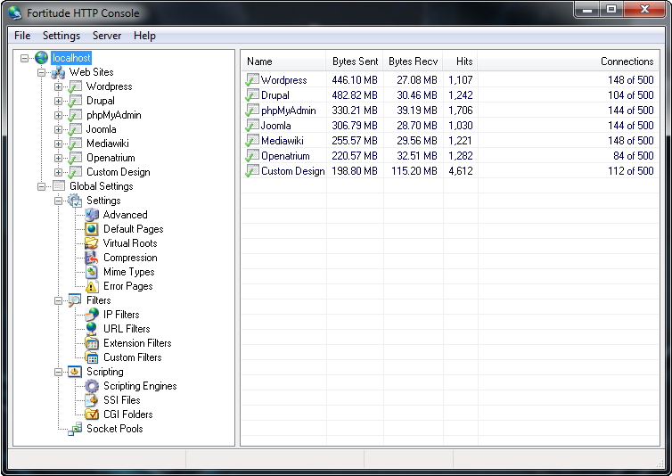Open the Server menu
This screenshot has width=672, height=476.
107,36
